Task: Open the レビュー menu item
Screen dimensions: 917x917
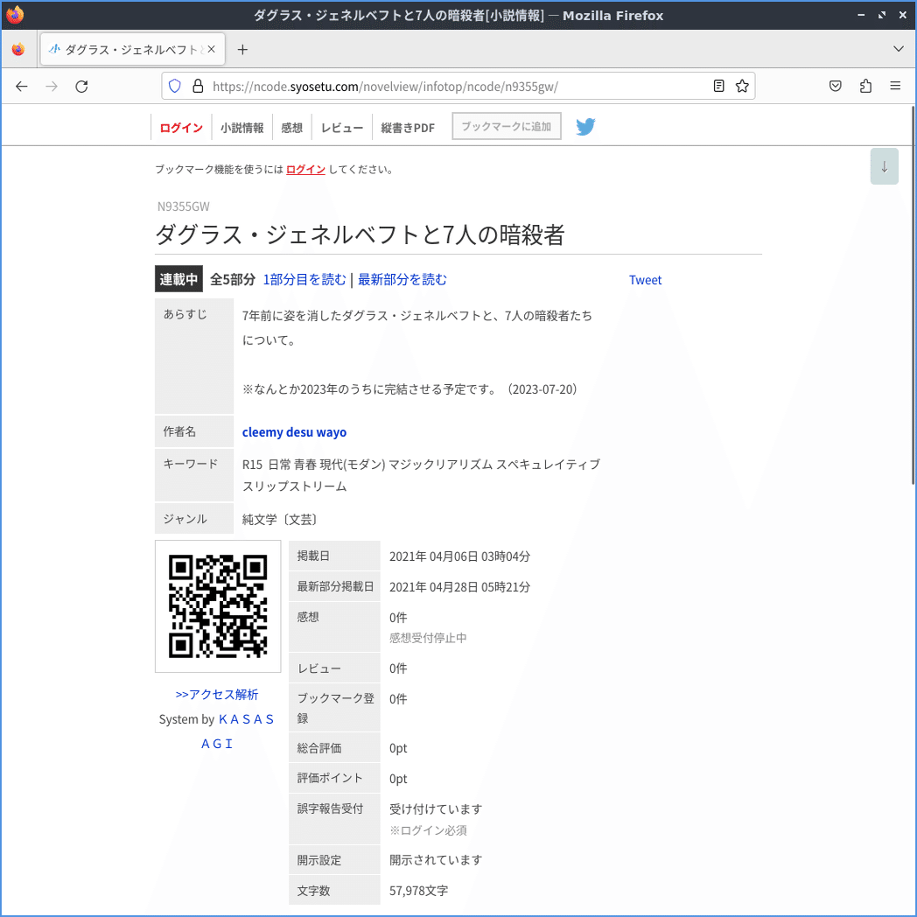Action: click(x=342, y=128)
